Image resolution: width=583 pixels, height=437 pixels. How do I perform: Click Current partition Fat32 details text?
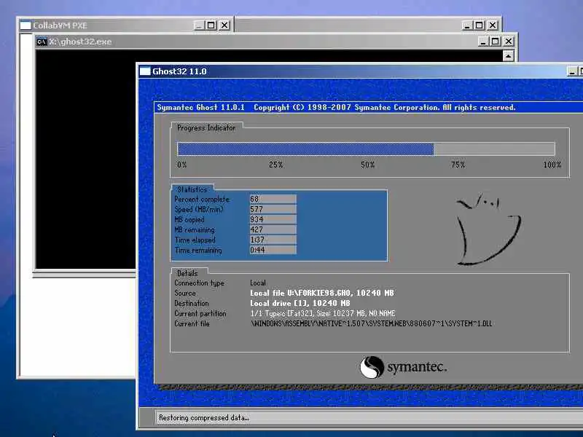pyautogui.click(x=322, y=313)
